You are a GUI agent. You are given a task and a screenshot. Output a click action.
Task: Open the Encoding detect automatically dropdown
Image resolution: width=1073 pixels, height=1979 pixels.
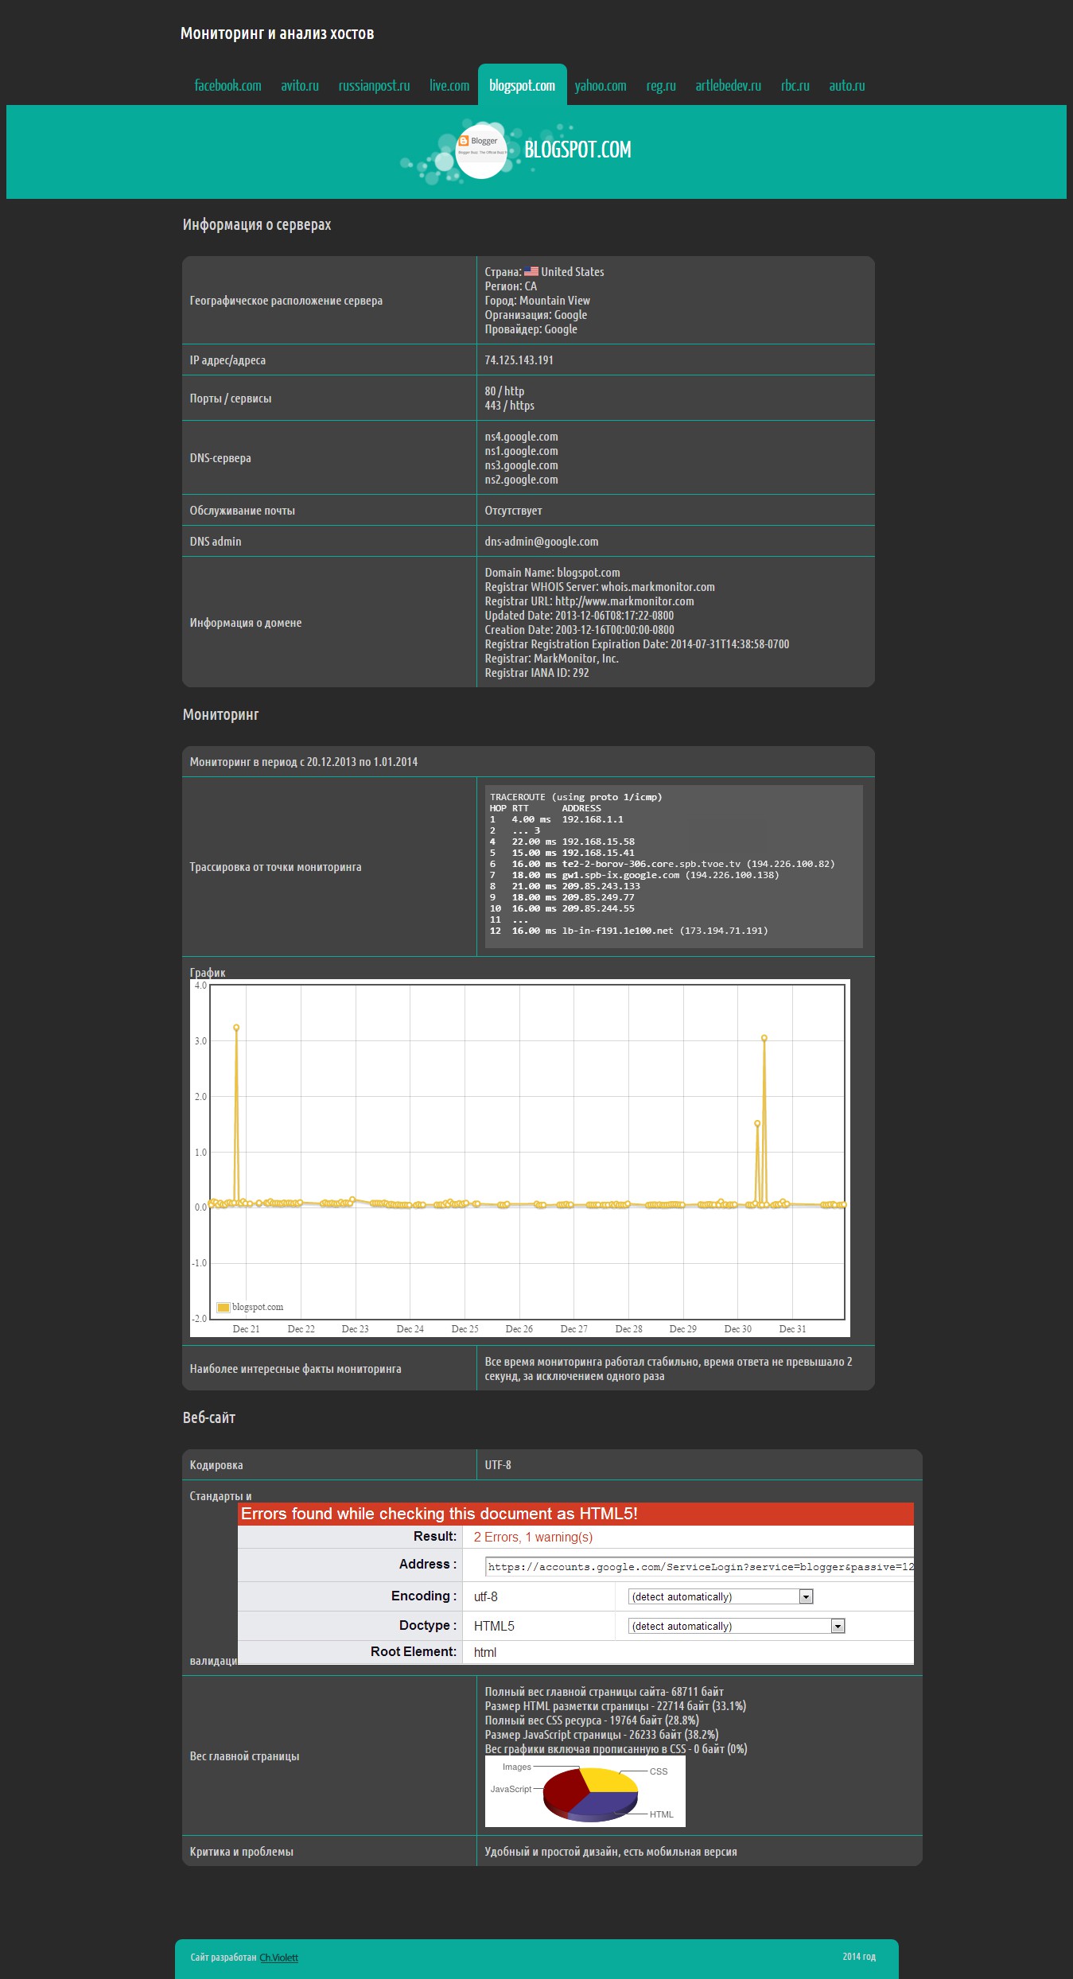pyautogui.click(x=721, y=1596)
